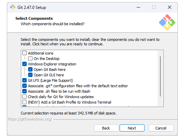
Task: Check the On the Desktop option
Action: click(30, 59)
